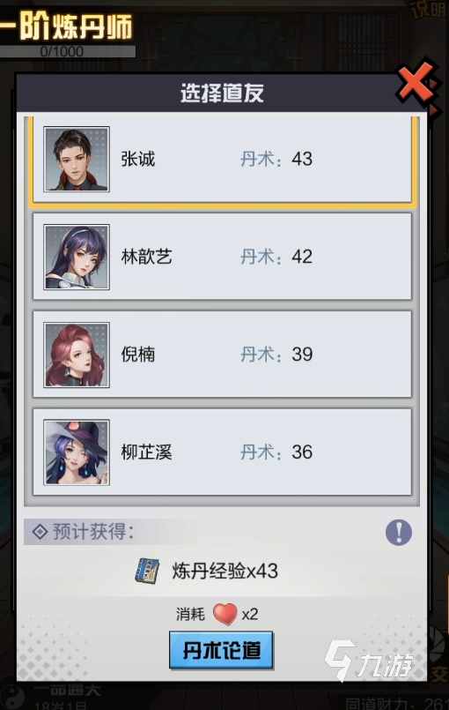Click the 一阶炼丹师 title label
The width and height of the screenshot is (449, 710).
point(66,27)
